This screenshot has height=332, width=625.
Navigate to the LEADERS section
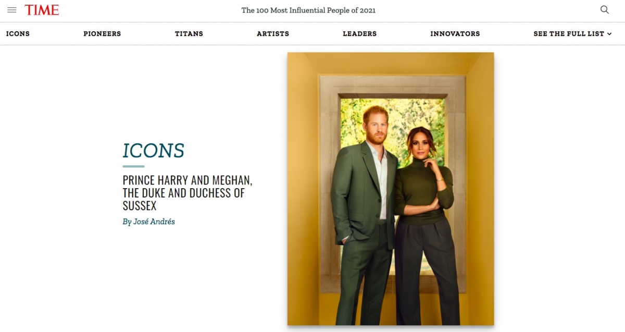tap(359, 34)
